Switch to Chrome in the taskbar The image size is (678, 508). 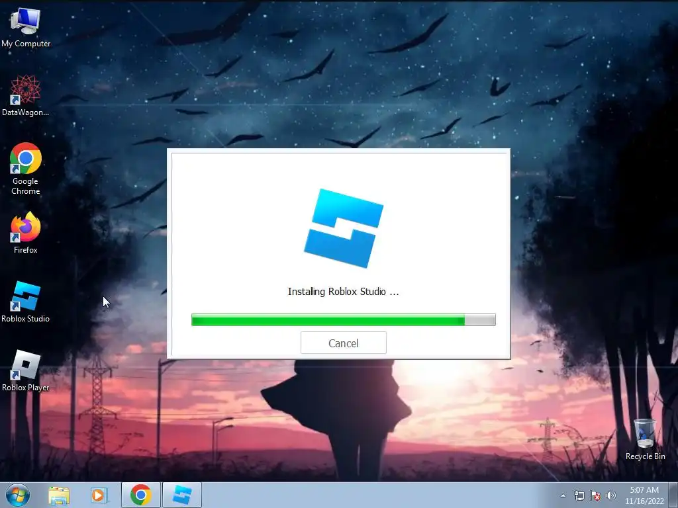click(x=140, y=495)
